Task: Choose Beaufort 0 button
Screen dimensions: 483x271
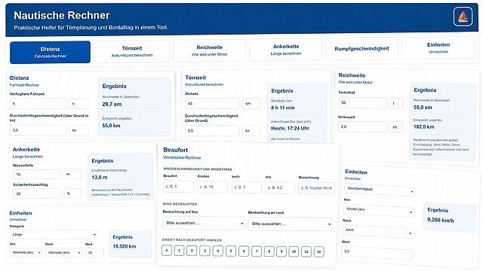Action: (x=167, y=251)
